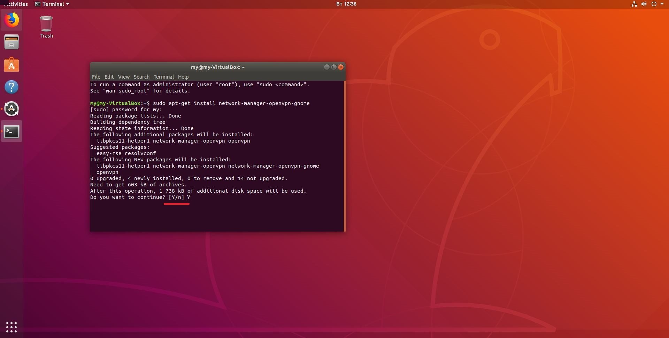Launch Firefox from the dock
This screenshot has height=338, width=669.
pyautogui.click(x=11, y=20)
